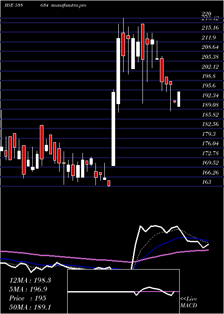The image size is (224, 314).
Task: Select the 172.78 price level label
Action: [210, 153]
